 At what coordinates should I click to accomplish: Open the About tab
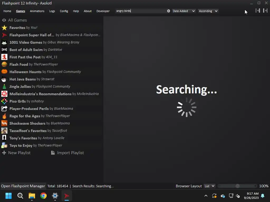tap(88, 11)
